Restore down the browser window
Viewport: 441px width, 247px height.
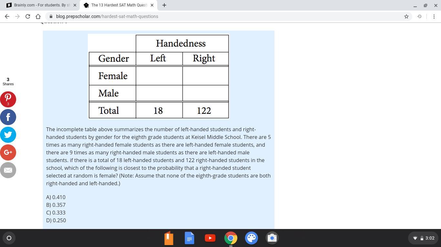pos(426,5)
